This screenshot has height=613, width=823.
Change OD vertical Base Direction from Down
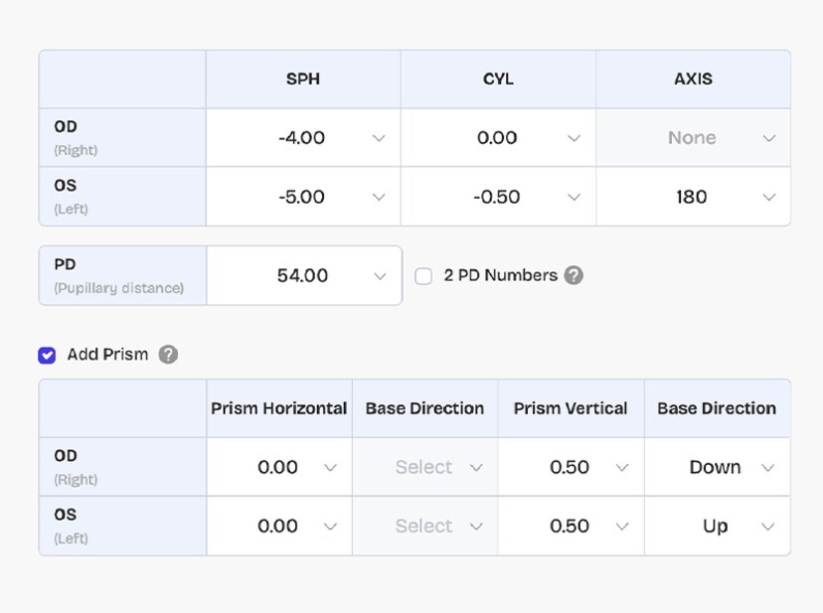(x=717, y=467)
